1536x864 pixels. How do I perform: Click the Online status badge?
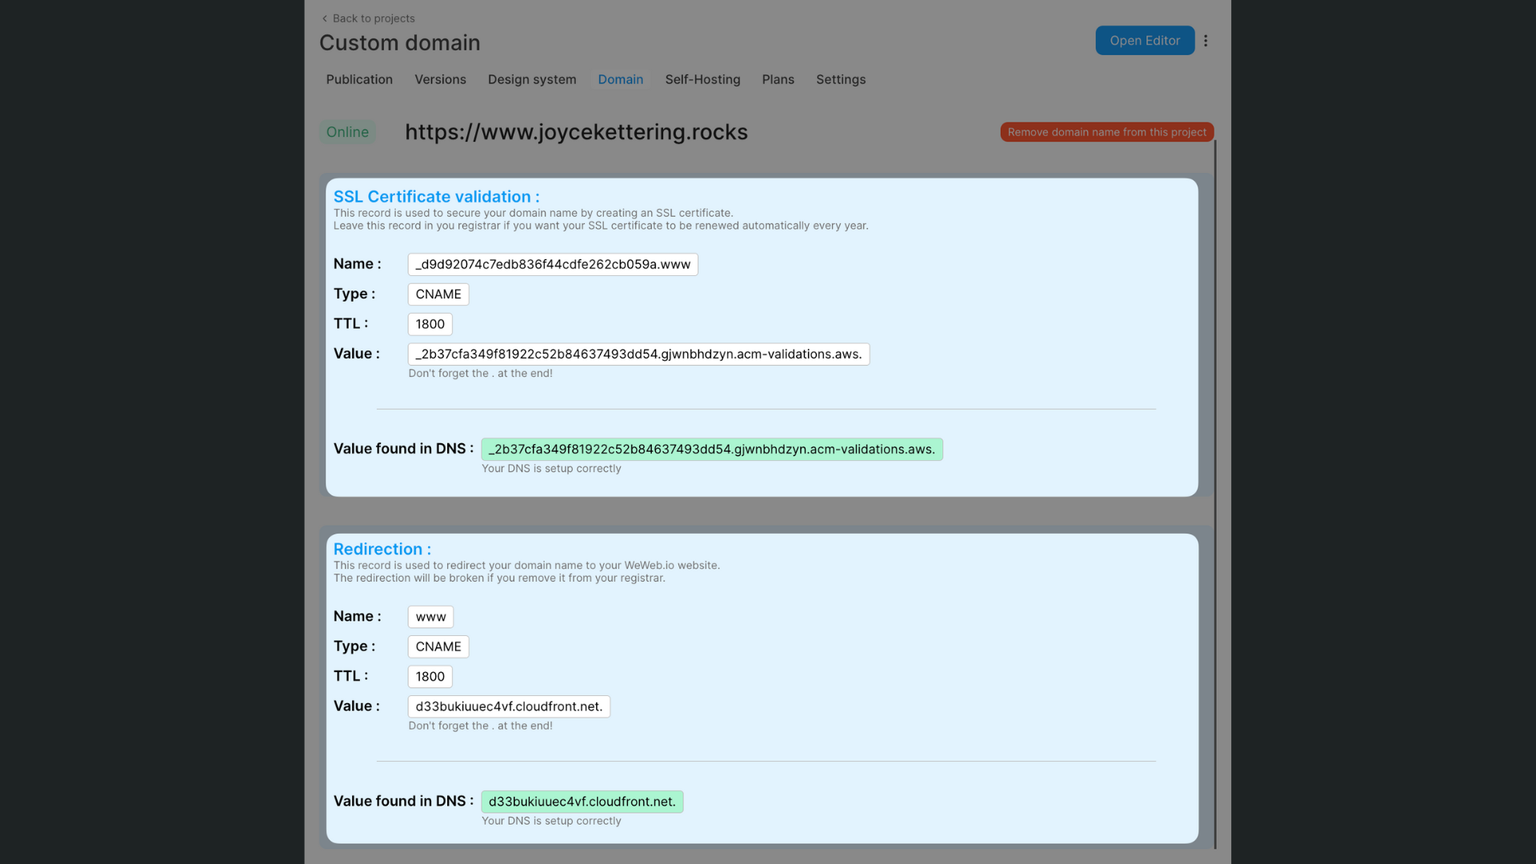[347, 131]
